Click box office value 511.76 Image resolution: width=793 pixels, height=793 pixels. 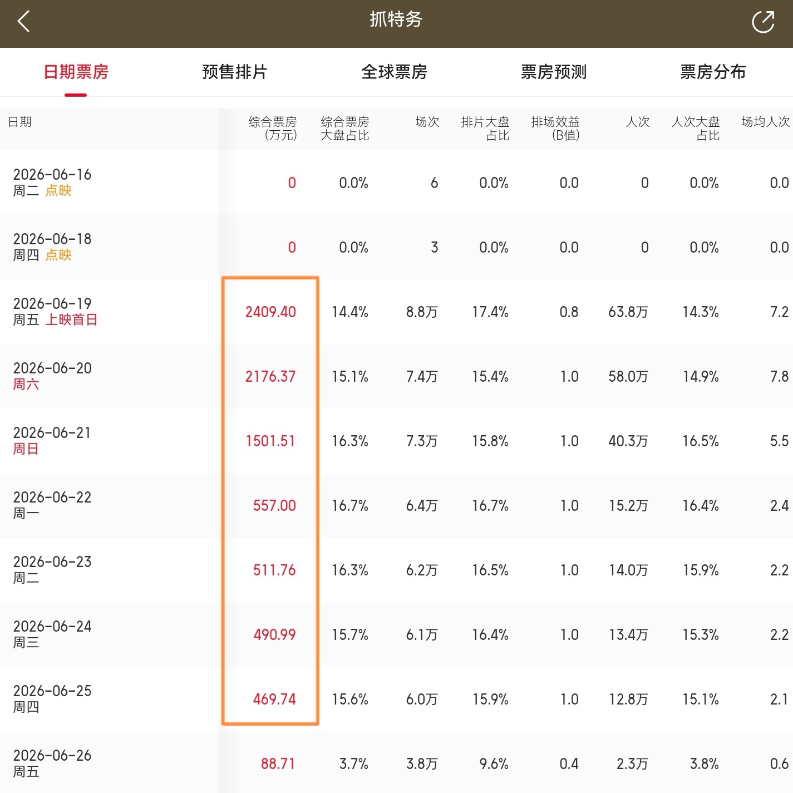[x=274, y=570]
